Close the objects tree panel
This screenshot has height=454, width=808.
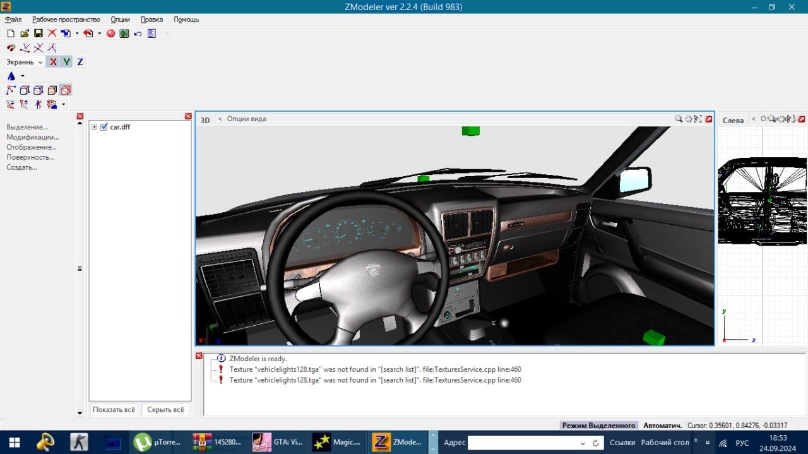[x=188, y=116]
